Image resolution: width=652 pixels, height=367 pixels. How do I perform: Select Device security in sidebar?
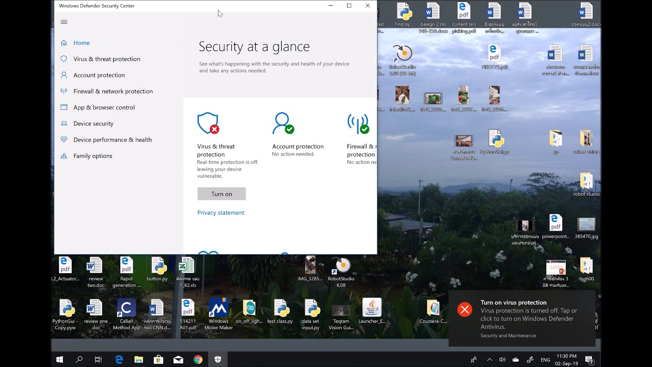point(93,123)
